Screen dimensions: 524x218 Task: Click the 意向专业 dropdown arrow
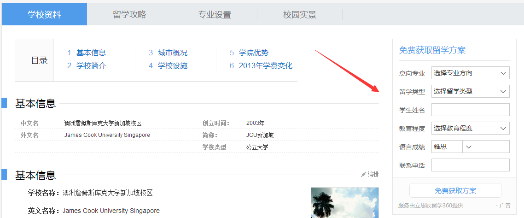pyautogui.click(x=503, y=73)
